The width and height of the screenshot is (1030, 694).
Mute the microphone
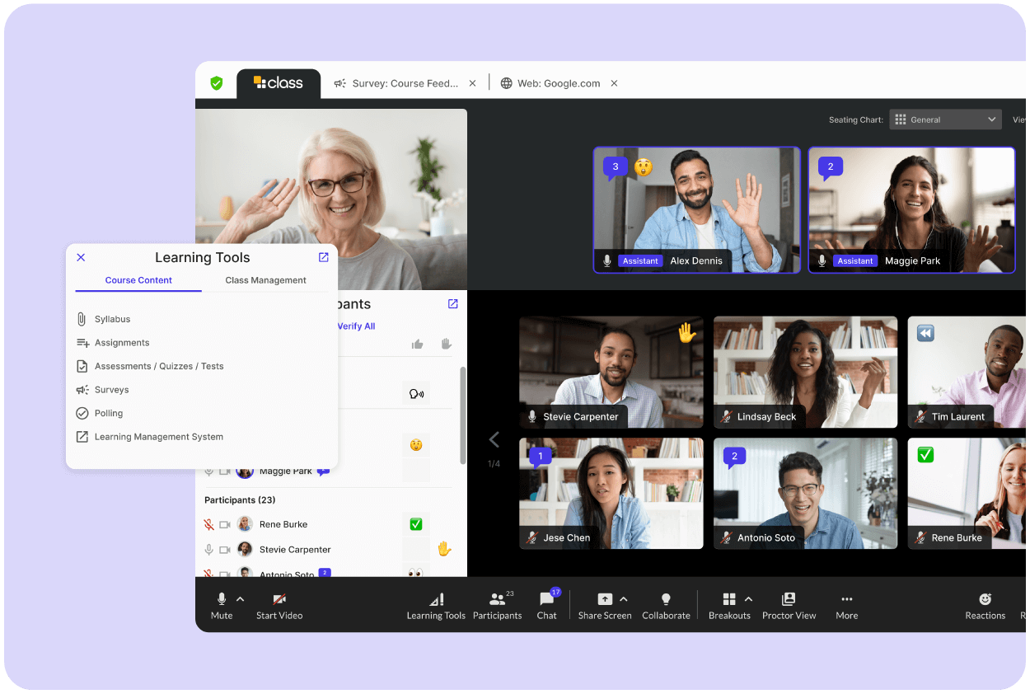221,600
